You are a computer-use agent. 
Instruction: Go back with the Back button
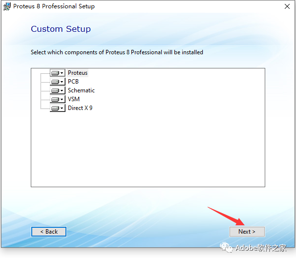point(49,232)
